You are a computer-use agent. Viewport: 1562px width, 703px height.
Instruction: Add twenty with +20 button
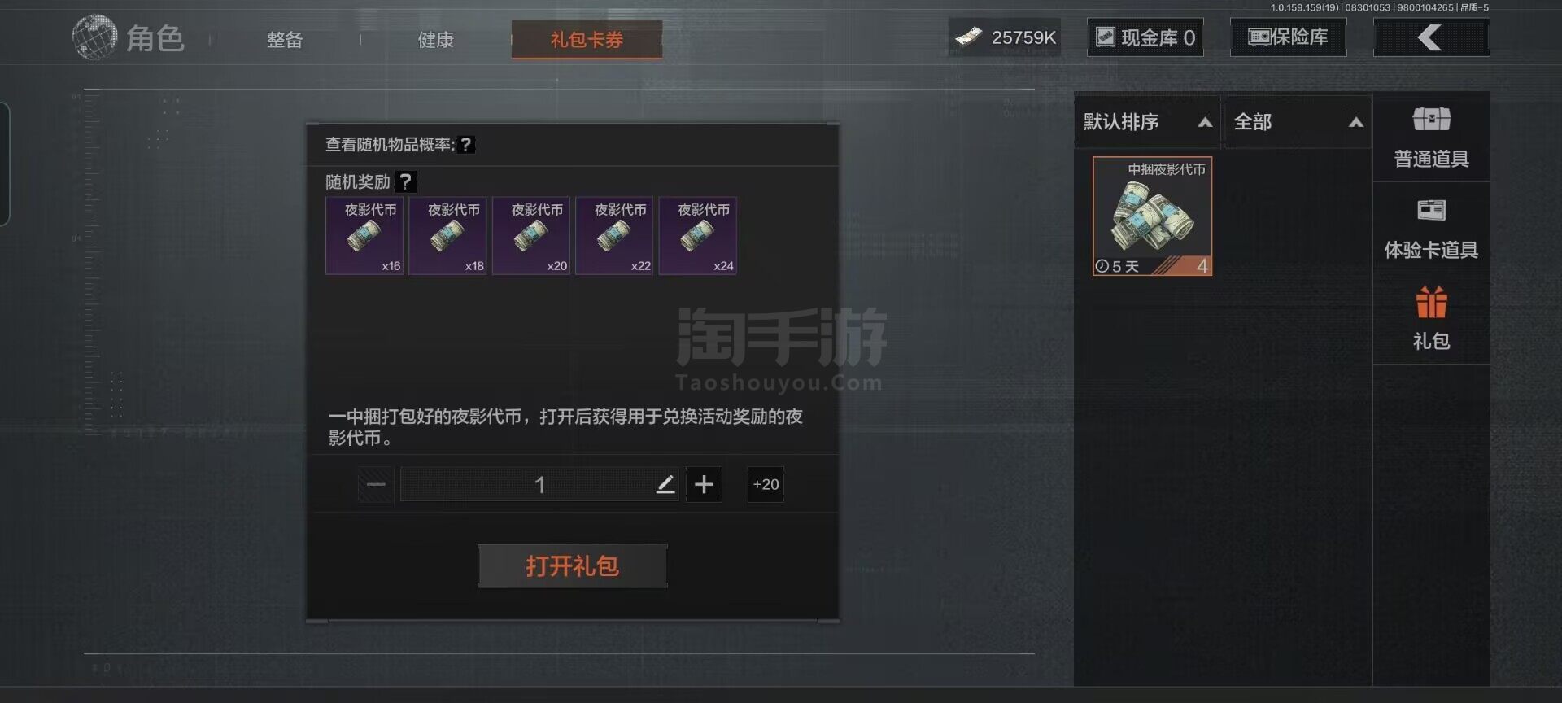[766, 485]
